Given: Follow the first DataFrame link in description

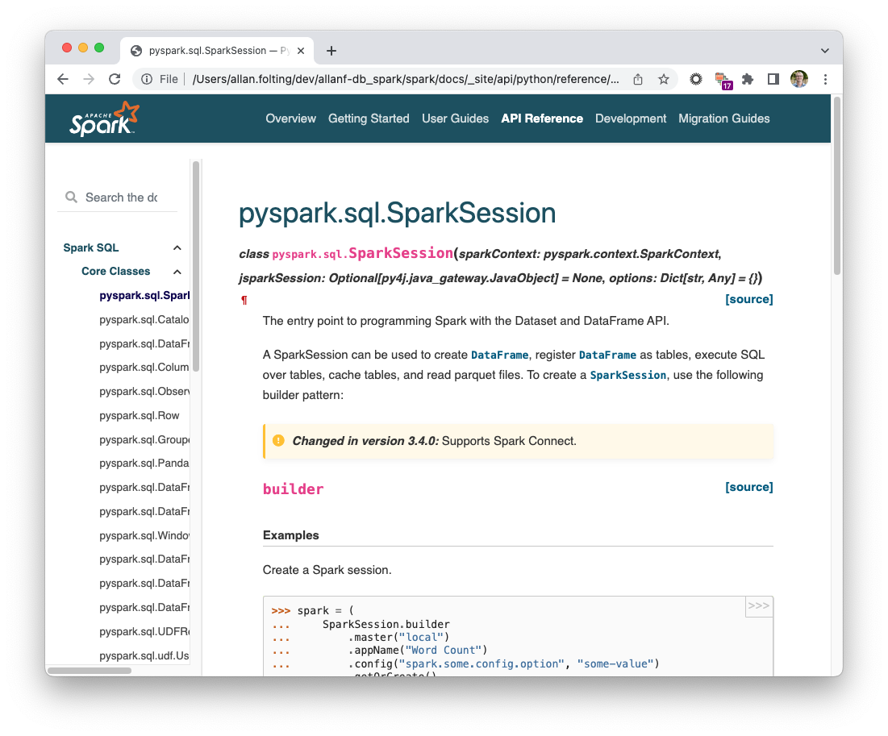Looking at the screenshot, I should (x=499, y=355).
